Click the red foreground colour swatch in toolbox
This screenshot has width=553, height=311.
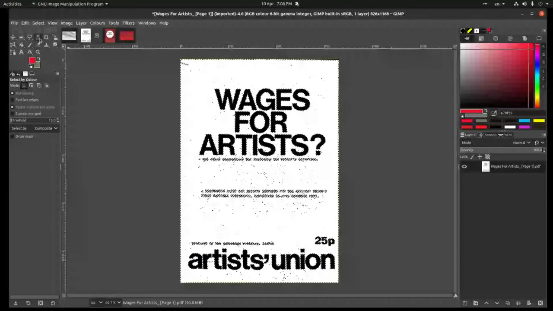point(32,61)
